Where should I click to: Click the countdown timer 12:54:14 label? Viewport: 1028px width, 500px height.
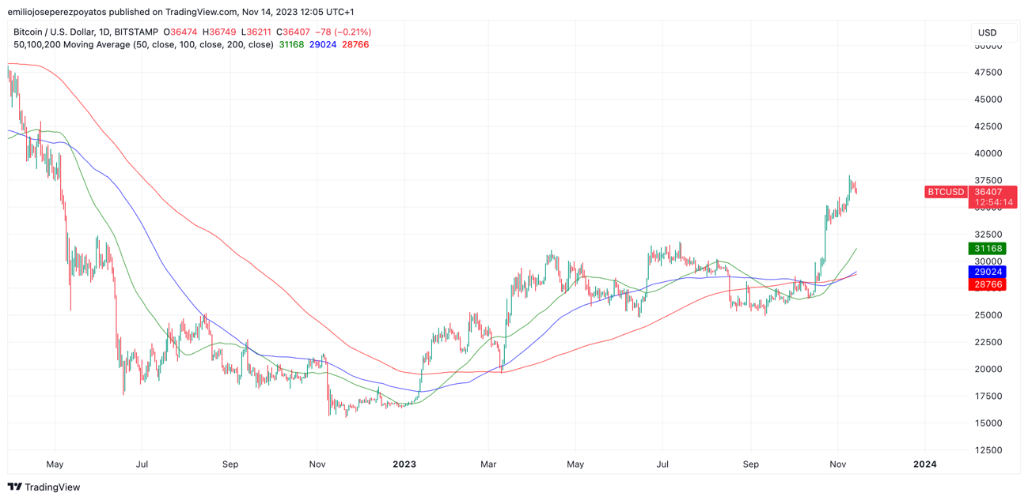coord(993,202)
